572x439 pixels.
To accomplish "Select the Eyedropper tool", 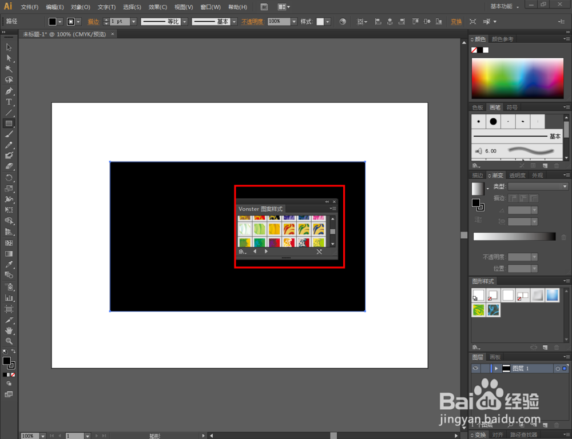I will coord(9,264).
